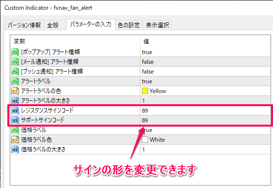
Task: Select the アラートラベル row label
Action: click(36, 81)
